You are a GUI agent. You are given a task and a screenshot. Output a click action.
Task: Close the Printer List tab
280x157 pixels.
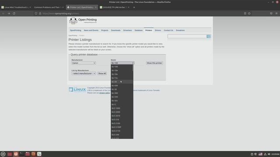[96, 7]
